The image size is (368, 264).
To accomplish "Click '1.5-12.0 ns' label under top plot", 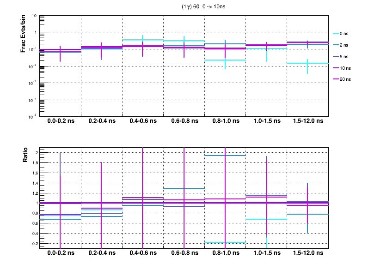I will [x=307, y=122].
